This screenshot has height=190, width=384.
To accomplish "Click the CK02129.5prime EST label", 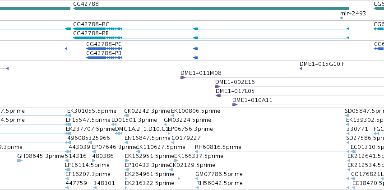I will tap(192, 165).
